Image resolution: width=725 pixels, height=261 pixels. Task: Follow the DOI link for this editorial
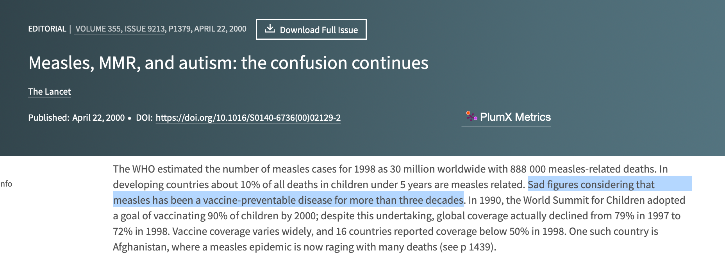(248, 118)
